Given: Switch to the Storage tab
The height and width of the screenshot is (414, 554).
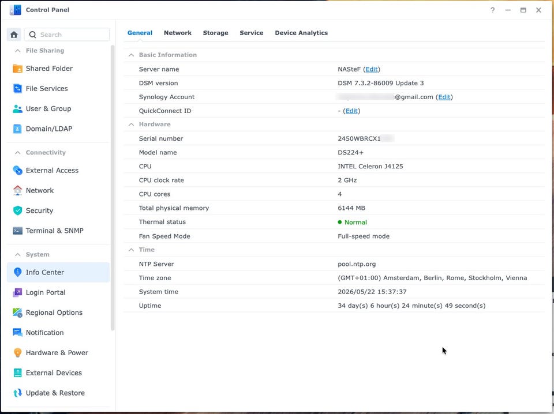Looking at the screenshot, I should pos(215,33).
